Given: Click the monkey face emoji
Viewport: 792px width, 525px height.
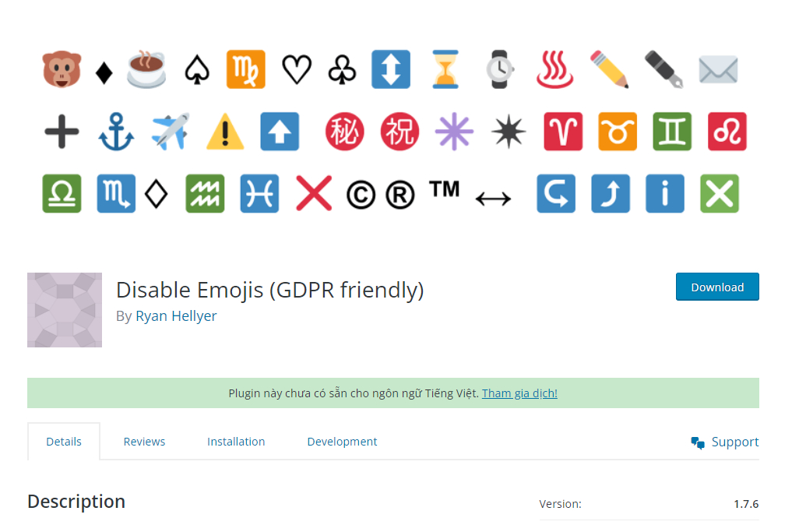Looking at the screenshot, I should (62, 69).
